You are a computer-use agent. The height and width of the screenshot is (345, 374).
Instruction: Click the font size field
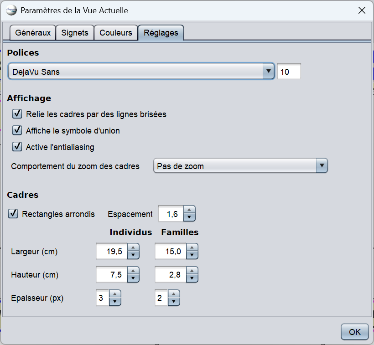coord(289,72)
